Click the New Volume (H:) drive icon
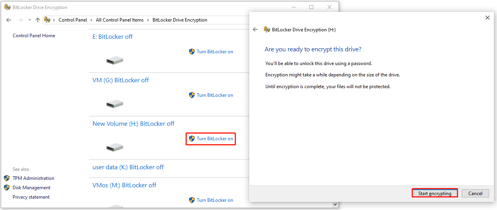Viewport: 497px width, 210px height. click(115, 147)
